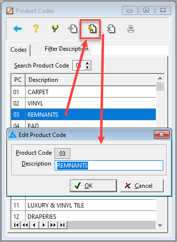177x242 pixels.
Task: Go to the next record
Action: click(44, 225)
